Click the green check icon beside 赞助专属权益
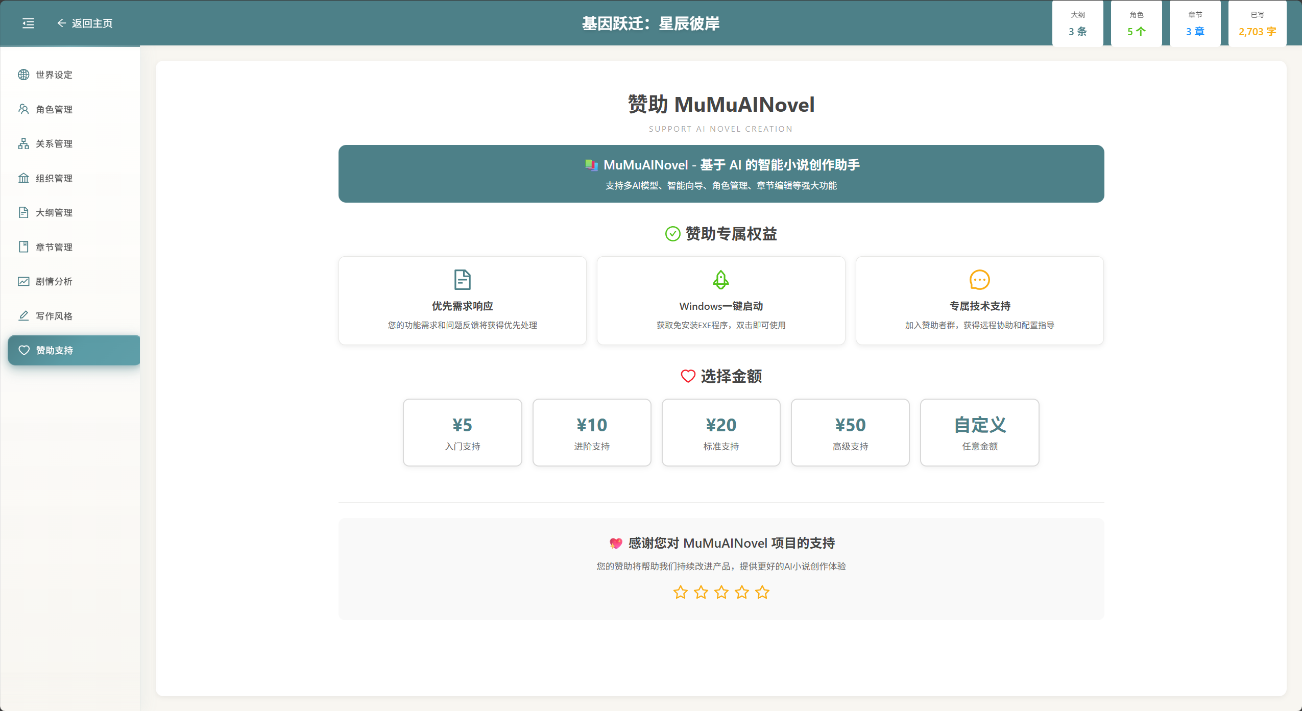Image resolution: width=1302 pixels, height=711 pixels. pyautogui.click(x=673, y=234)
